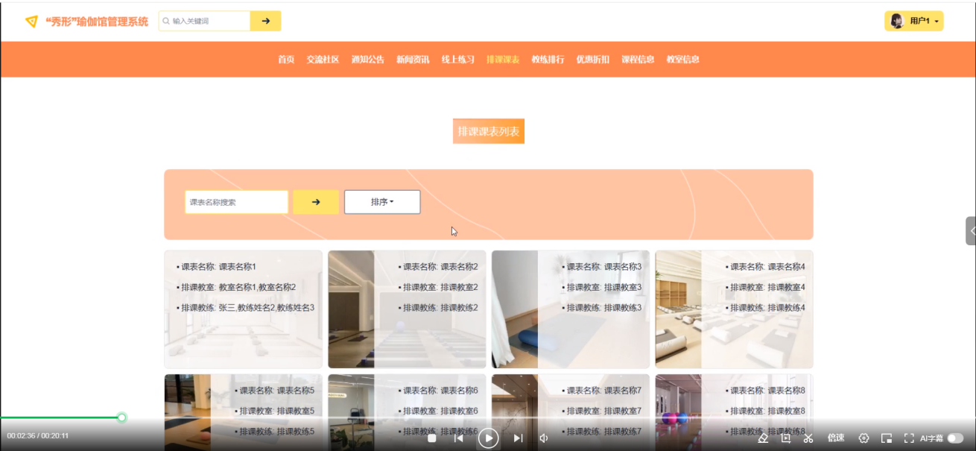Click the 排课课表列表 heading button
The width and height of the screenshot is (976, 451).
click(489, 131)
